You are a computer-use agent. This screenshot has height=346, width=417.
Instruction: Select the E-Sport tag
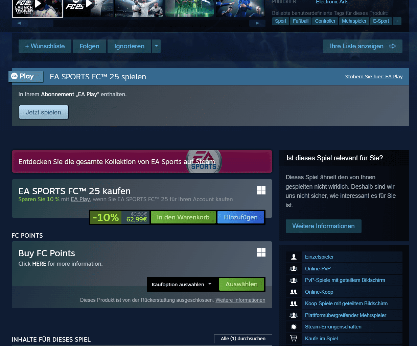tap(381, 21)
